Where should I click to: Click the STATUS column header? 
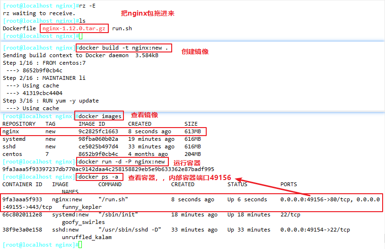click(237, 184)
